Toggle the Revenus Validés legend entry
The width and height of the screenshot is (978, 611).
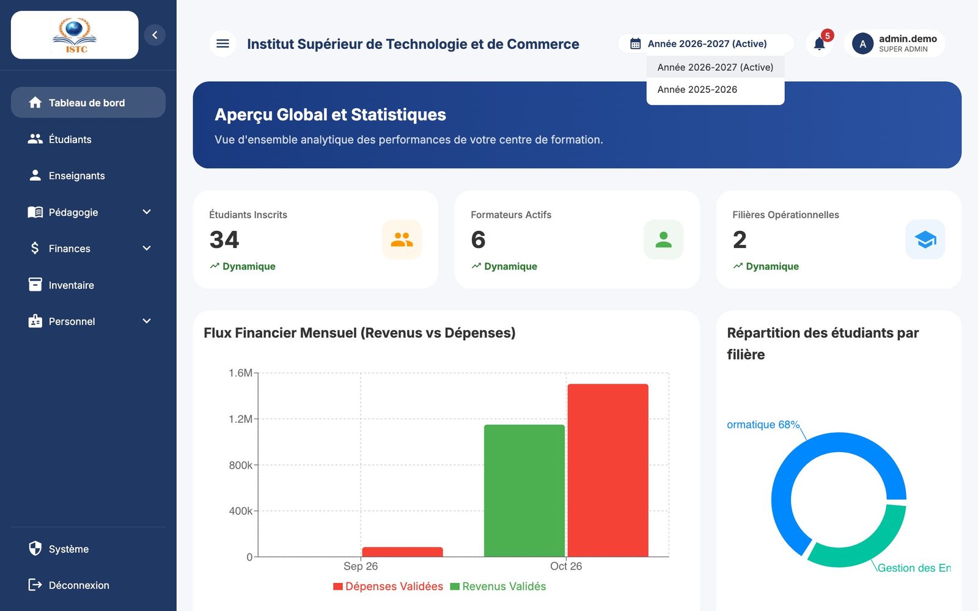click(498, 587)
